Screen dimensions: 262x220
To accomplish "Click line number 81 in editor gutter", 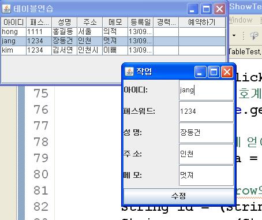I will point(41,191).
